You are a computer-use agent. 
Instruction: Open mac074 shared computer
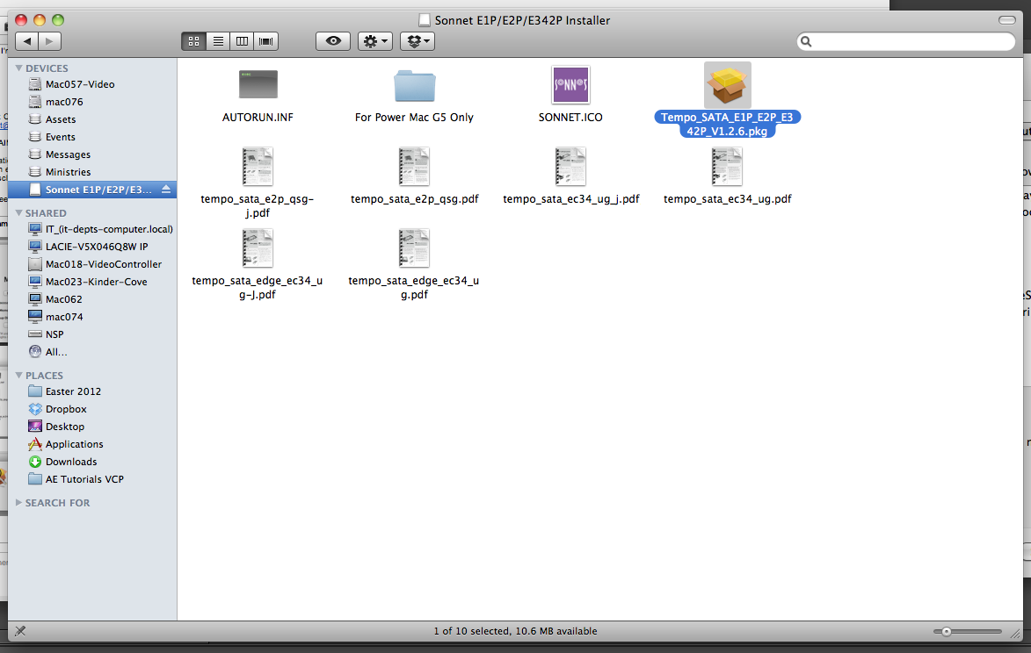tap(92, 317)
